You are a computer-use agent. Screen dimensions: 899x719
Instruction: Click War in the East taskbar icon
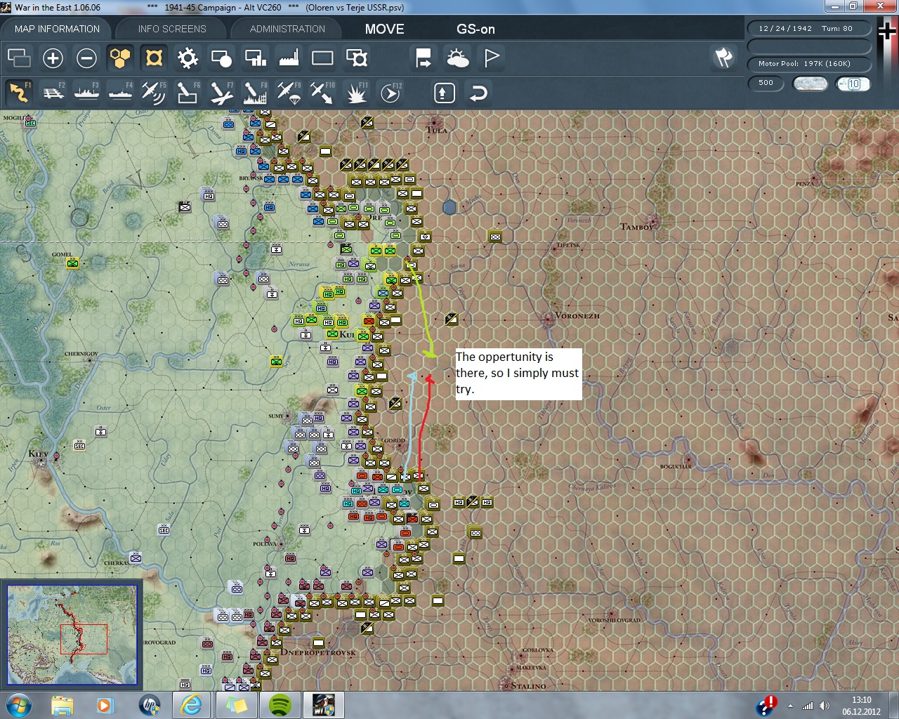pyautogui.click(x=323, y=705)
